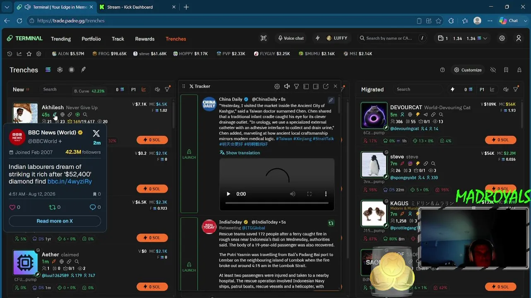
Task: Toggle mute speaker in Migrated column
Action: (x=506, y=89)
